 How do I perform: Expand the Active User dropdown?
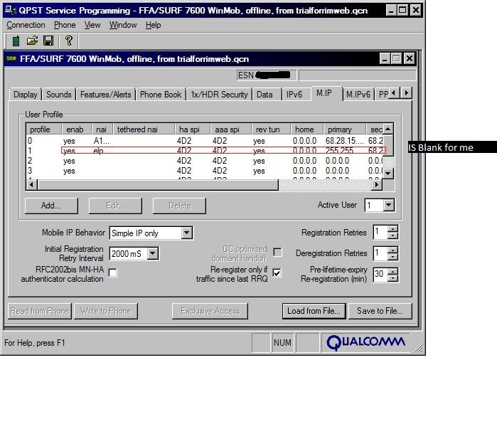click(x=388, y=205)
